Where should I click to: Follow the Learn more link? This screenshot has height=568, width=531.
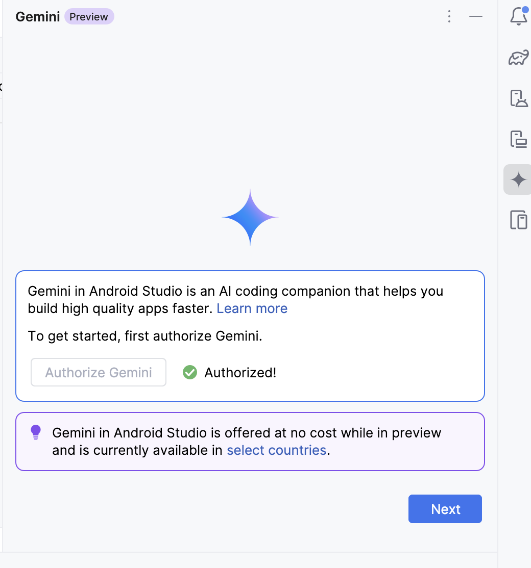point(252,308)
